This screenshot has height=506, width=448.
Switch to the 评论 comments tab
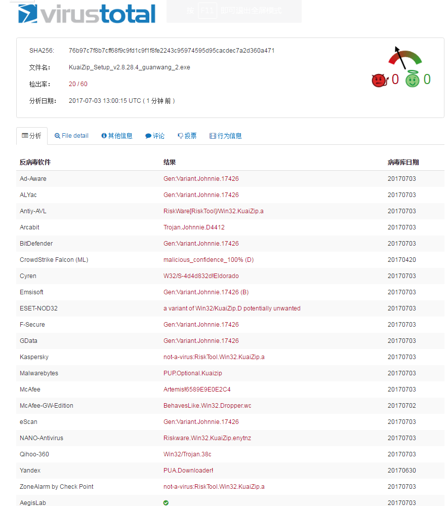point(155,136)
